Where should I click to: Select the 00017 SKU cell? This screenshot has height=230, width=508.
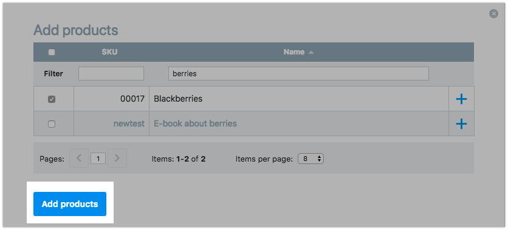point(111,99)
